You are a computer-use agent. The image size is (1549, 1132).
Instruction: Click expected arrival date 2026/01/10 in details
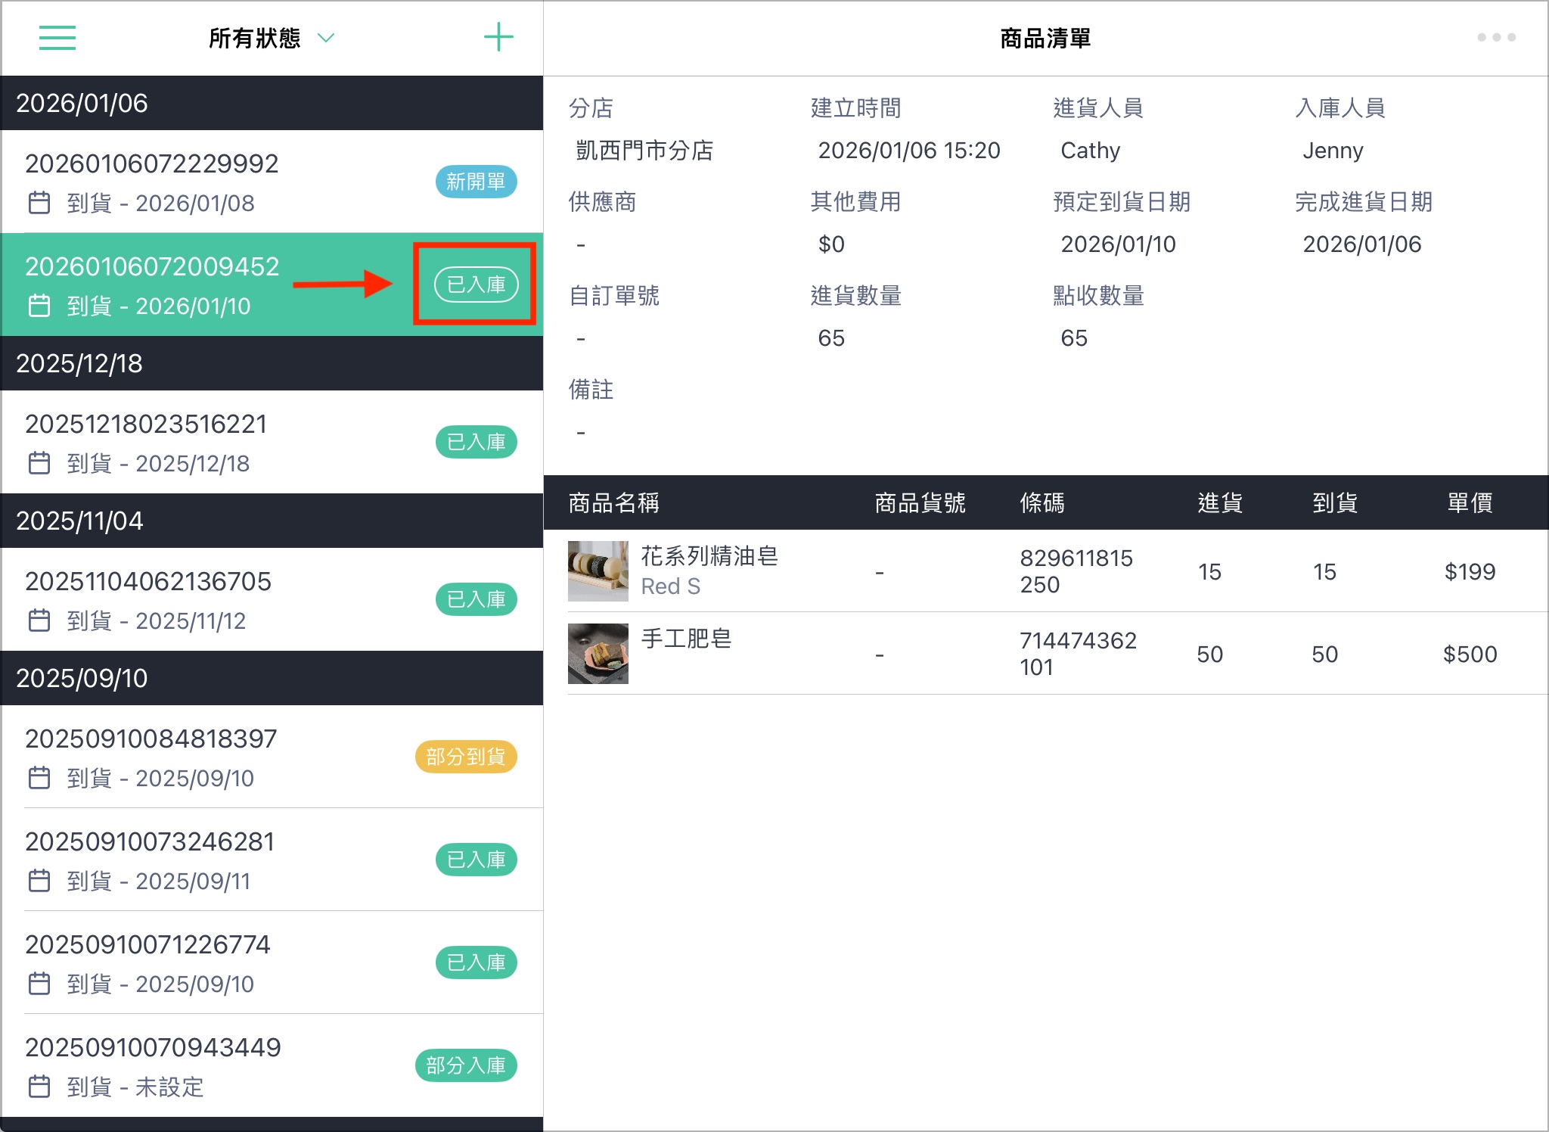1118,244
